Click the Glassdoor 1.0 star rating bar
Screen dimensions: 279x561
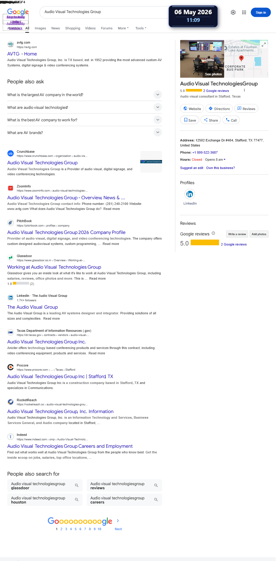click(21, 283)
